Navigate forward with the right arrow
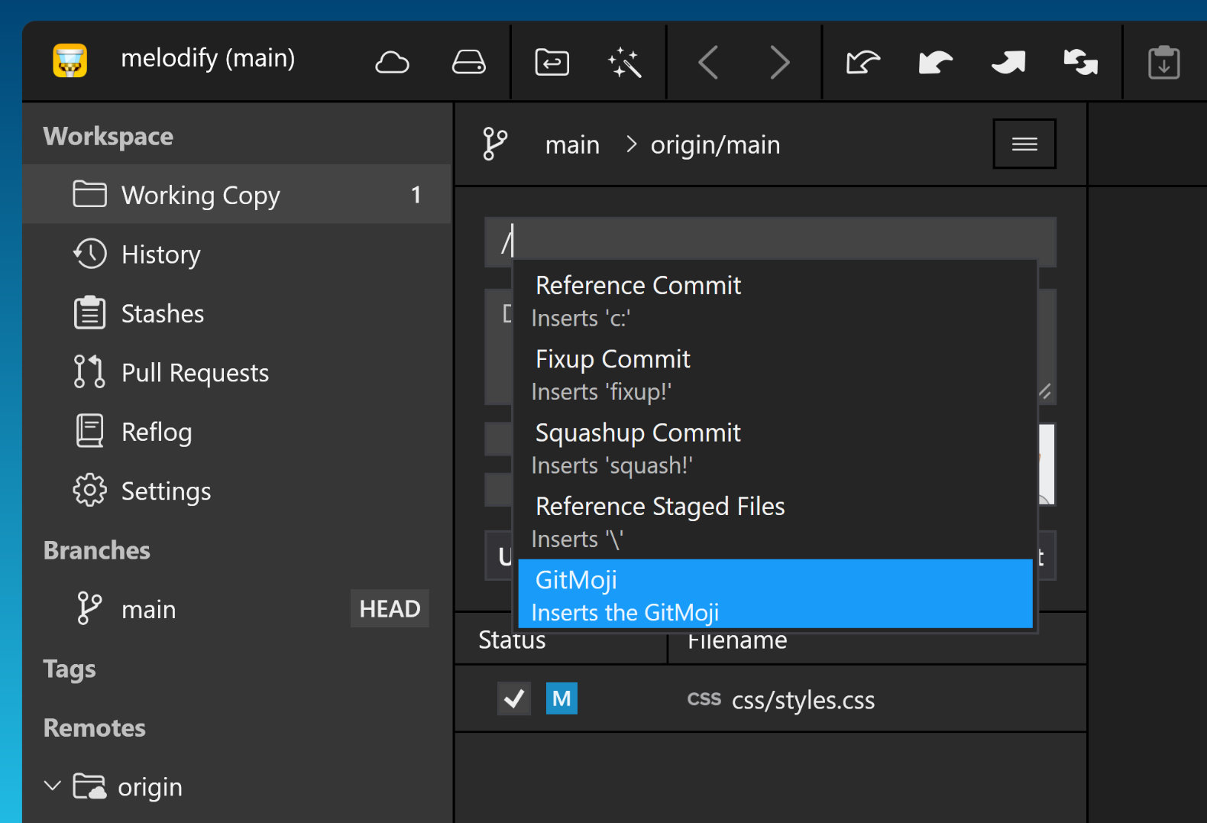 pos(778,63)
